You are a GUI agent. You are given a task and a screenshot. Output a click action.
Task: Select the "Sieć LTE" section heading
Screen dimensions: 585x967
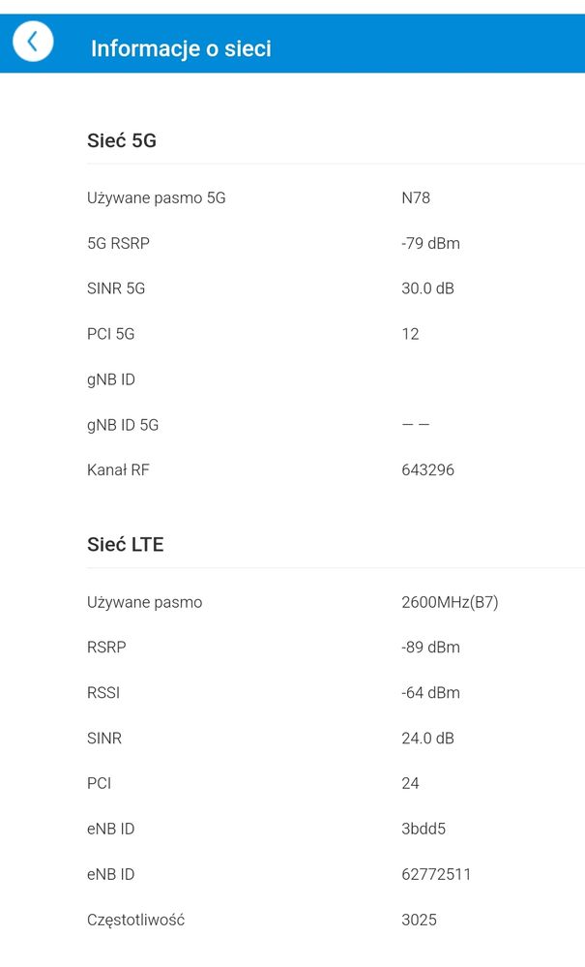126,544
